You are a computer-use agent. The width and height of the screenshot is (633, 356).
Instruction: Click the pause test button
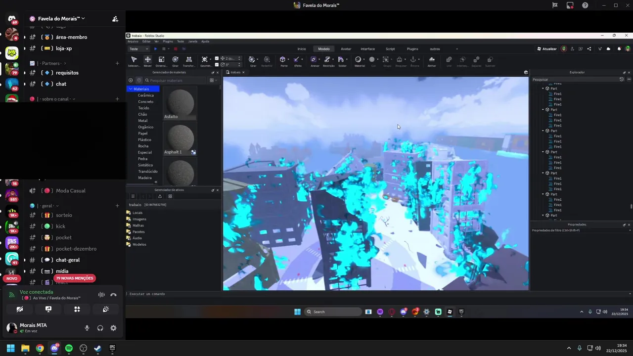coord(164,49)
